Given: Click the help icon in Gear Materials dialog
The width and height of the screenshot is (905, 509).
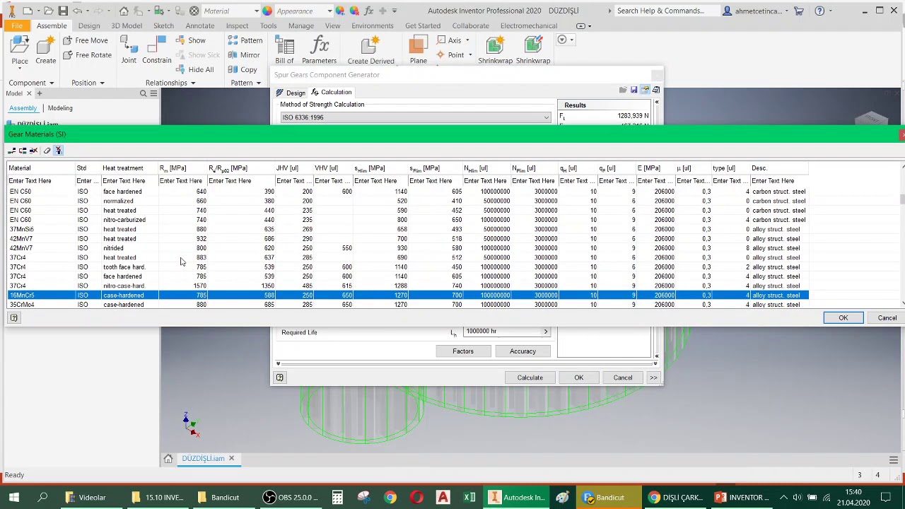Looking at the screenshot, I should 13,318.
